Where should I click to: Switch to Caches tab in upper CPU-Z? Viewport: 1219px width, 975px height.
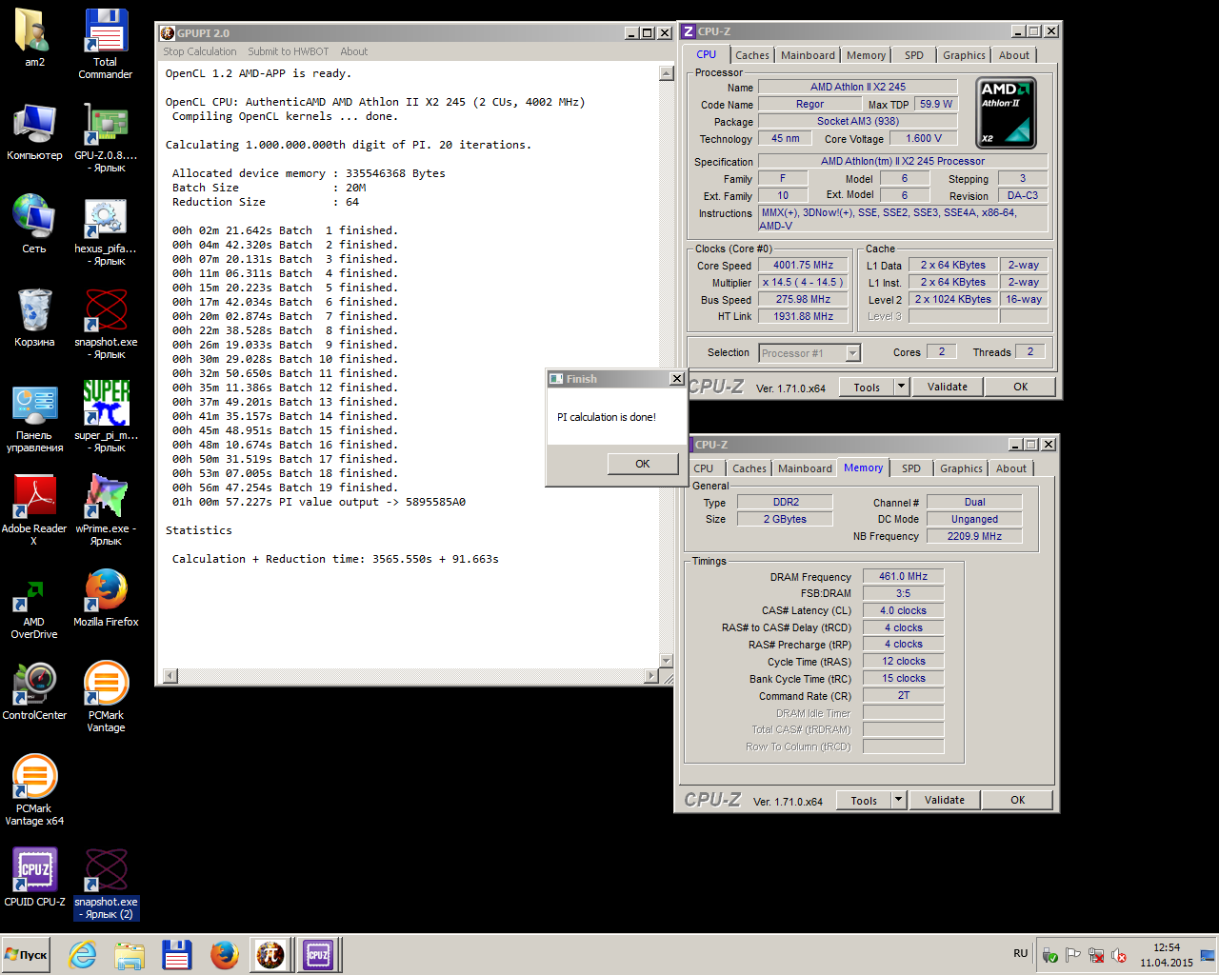click(752, 55)
